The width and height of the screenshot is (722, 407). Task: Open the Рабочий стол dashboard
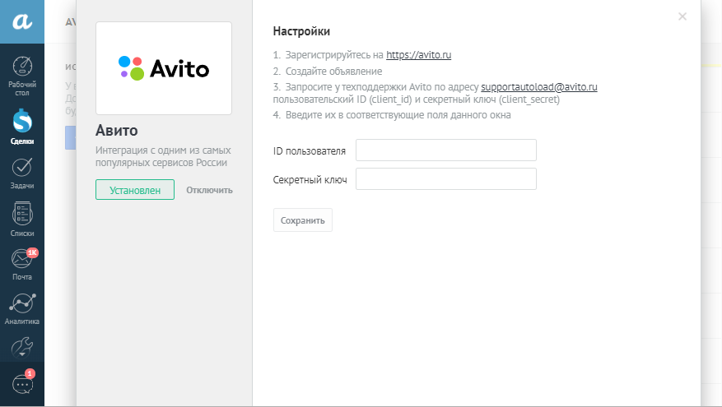[x=22, y=76]
